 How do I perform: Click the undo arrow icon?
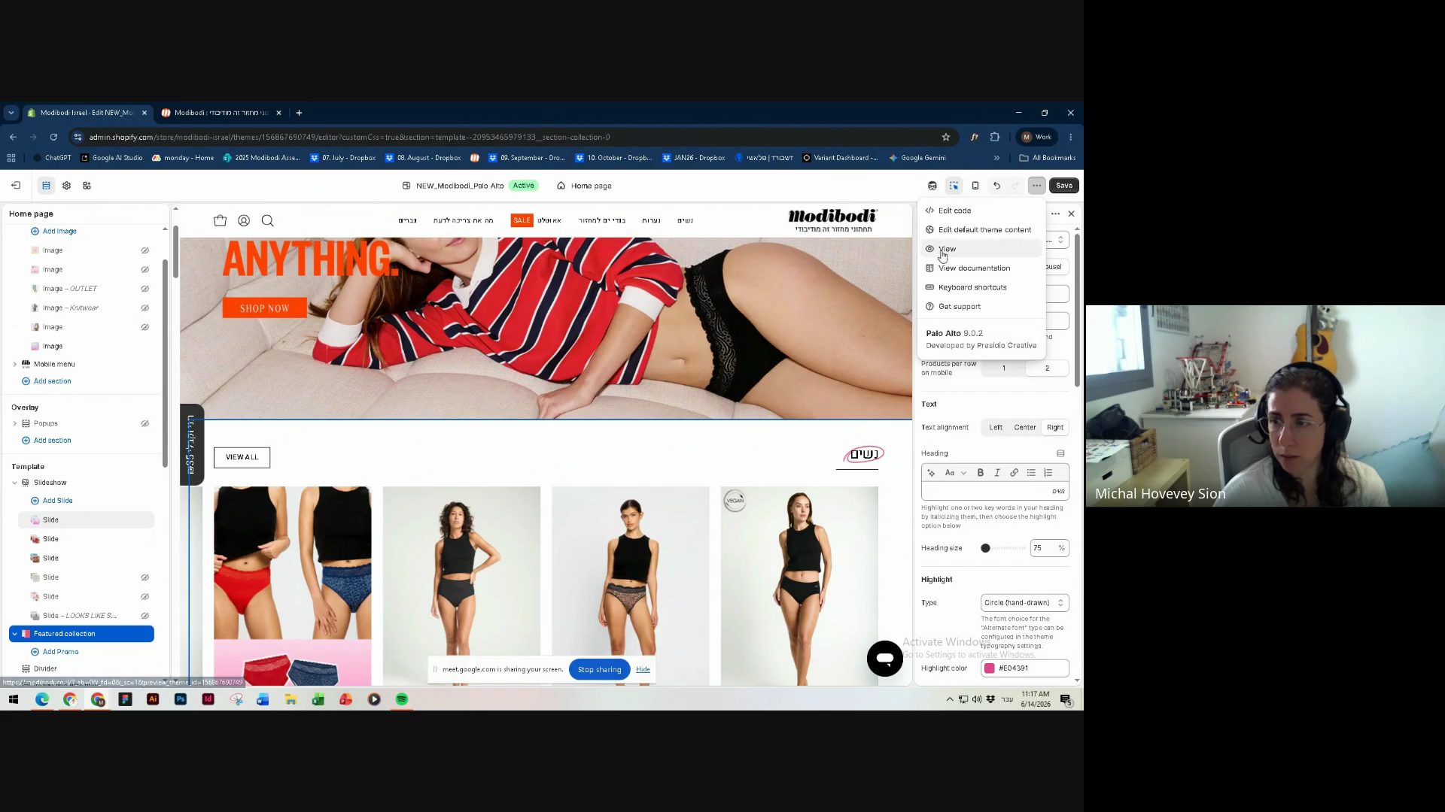996,186
